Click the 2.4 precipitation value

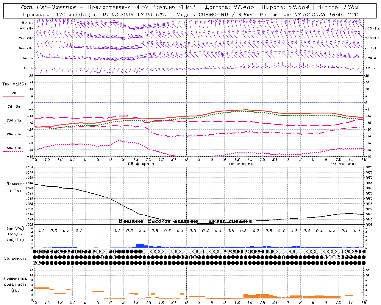pos(142,231)
